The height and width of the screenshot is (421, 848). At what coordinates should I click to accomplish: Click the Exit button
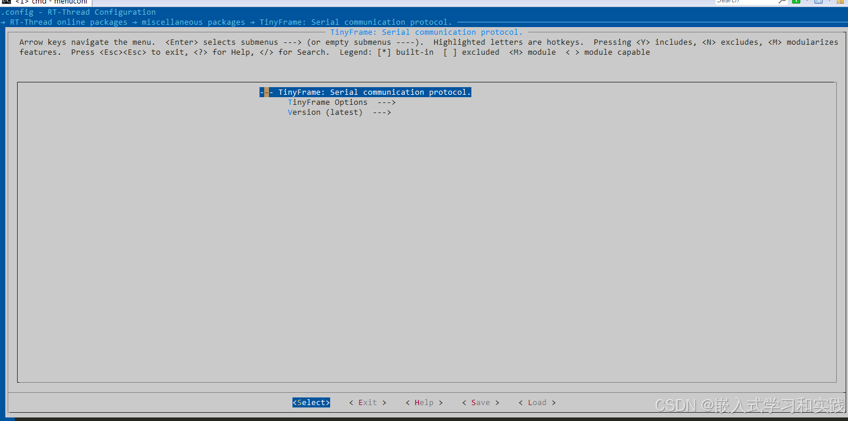pyautogui.click(x=367, y=402)
